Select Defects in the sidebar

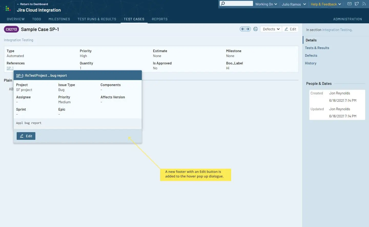click(311, 55)
